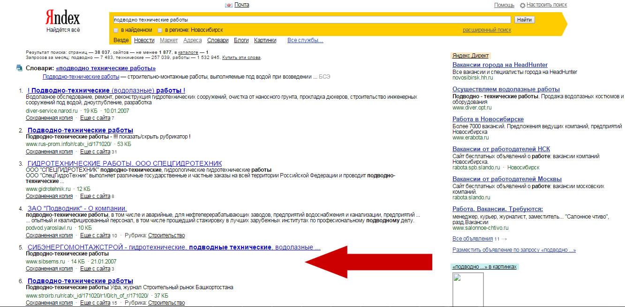Click 'Еще с сайта' for sibsems.ru result

pyautogui.click(x=95, y=269)
